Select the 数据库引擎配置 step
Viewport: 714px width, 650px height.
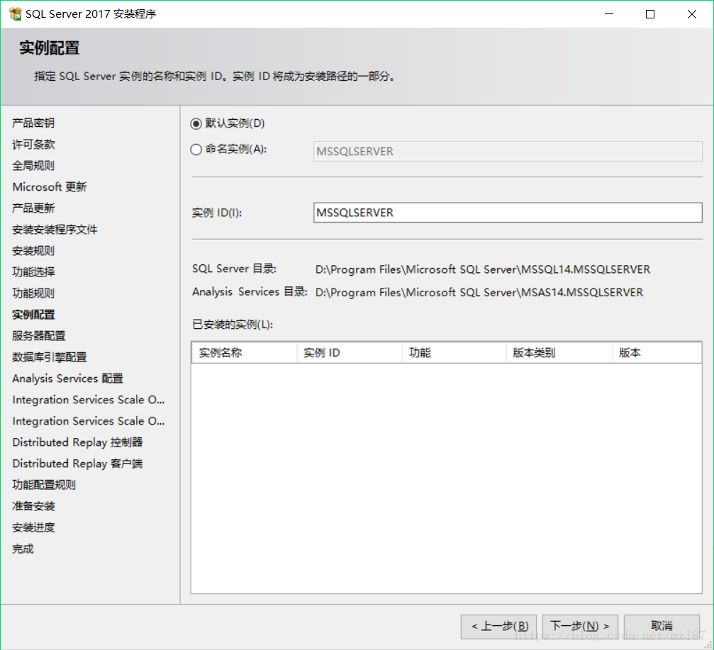49,357
